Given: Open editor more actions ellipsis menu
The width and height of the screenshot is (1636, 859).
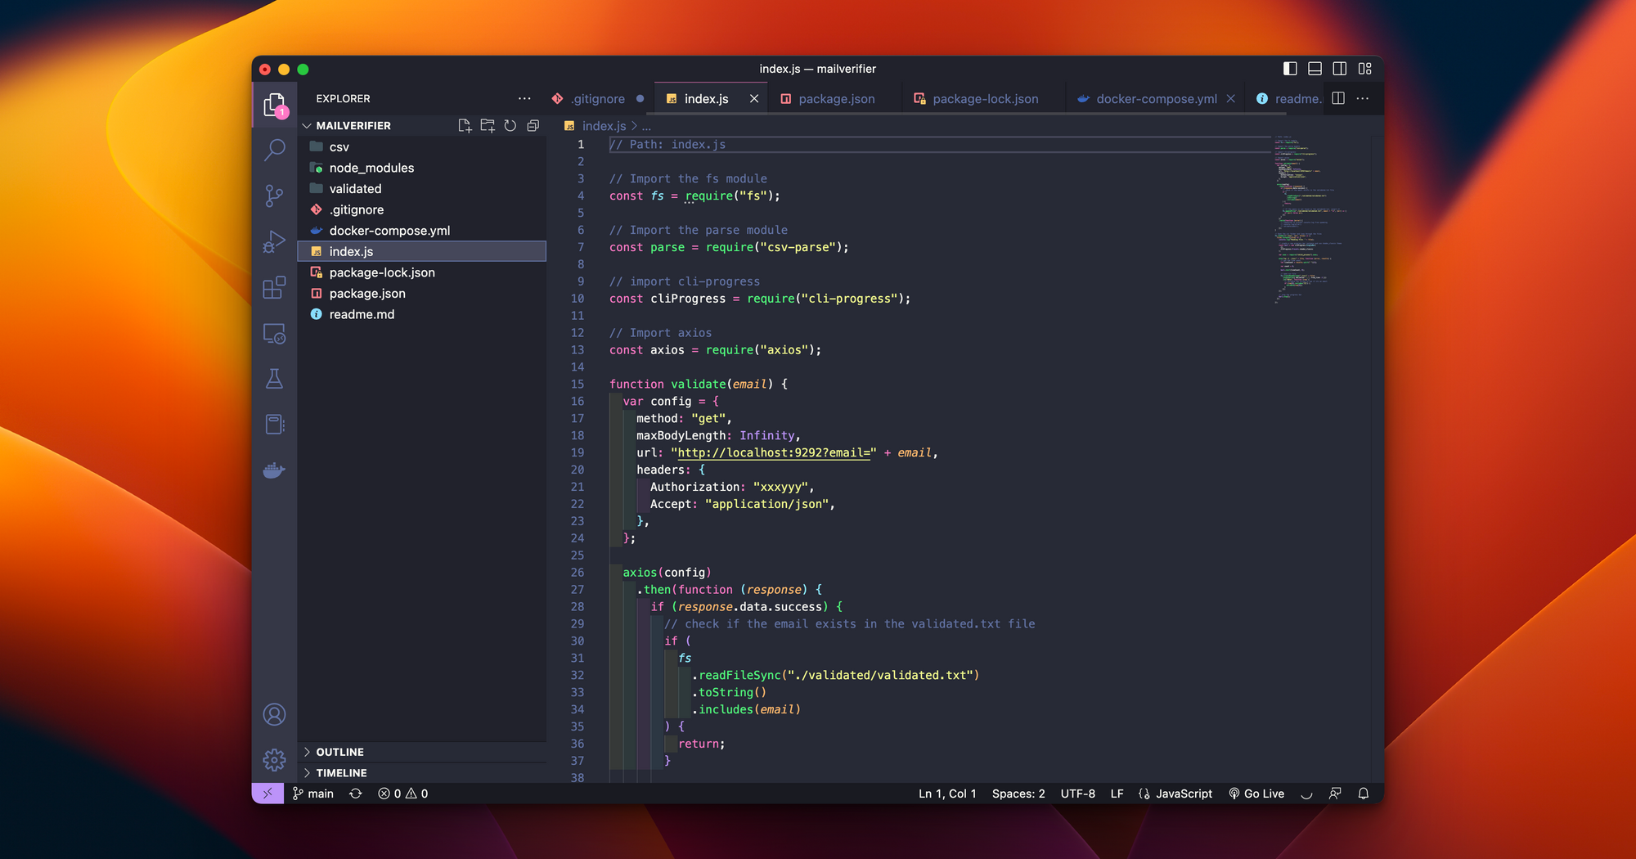Looking at the screenshot, I should (1363, 98).
